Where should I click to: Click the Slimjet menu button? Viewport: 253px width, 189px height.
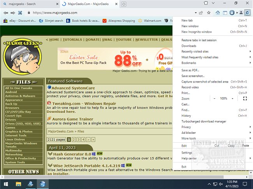(248, 13)
